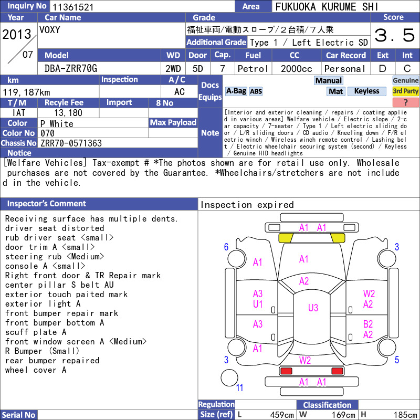
Task: Select the mileage 119,187km
Action: click(26, 92)
